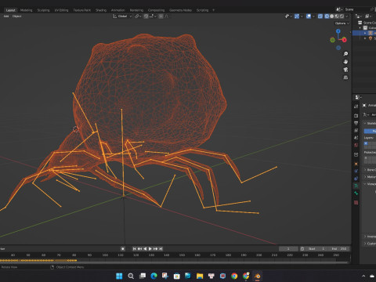The width and height of the screenshot is (376, 282).
Task: Play the animation forward
Action: 150,249
